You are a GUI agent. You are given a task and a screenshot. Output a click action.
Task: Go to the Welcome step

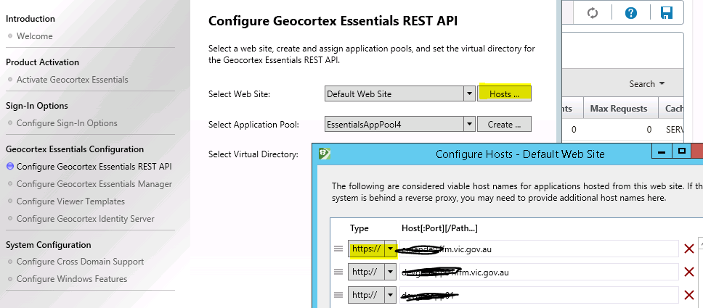tap(35, 36)
